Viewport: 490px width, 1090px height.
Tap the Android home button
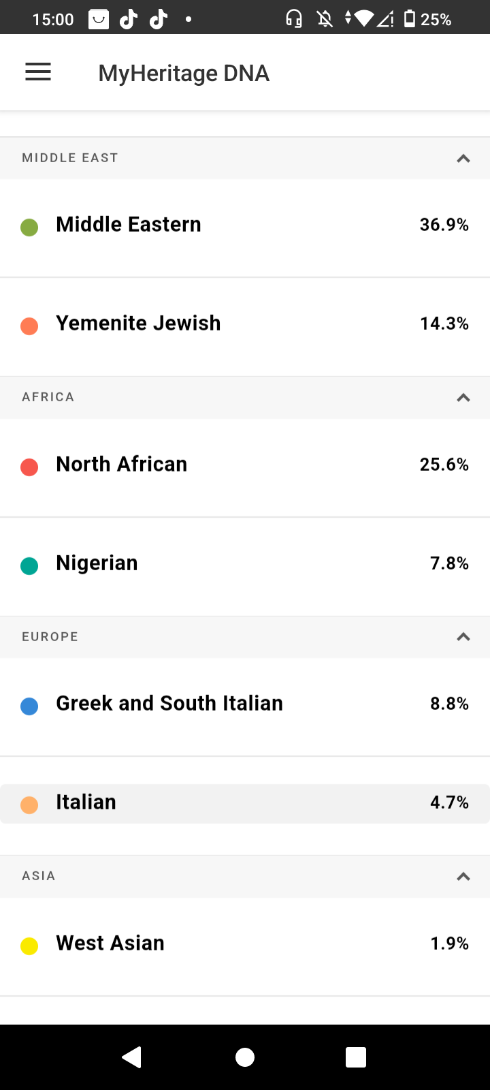point(245,1057)
